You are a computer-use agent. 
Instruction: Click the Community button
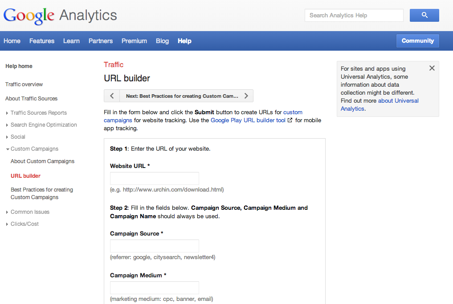tap(417, 41)
